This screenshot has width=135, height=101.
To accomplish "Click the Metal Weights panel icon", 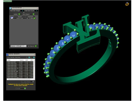I will pos(7,54).
